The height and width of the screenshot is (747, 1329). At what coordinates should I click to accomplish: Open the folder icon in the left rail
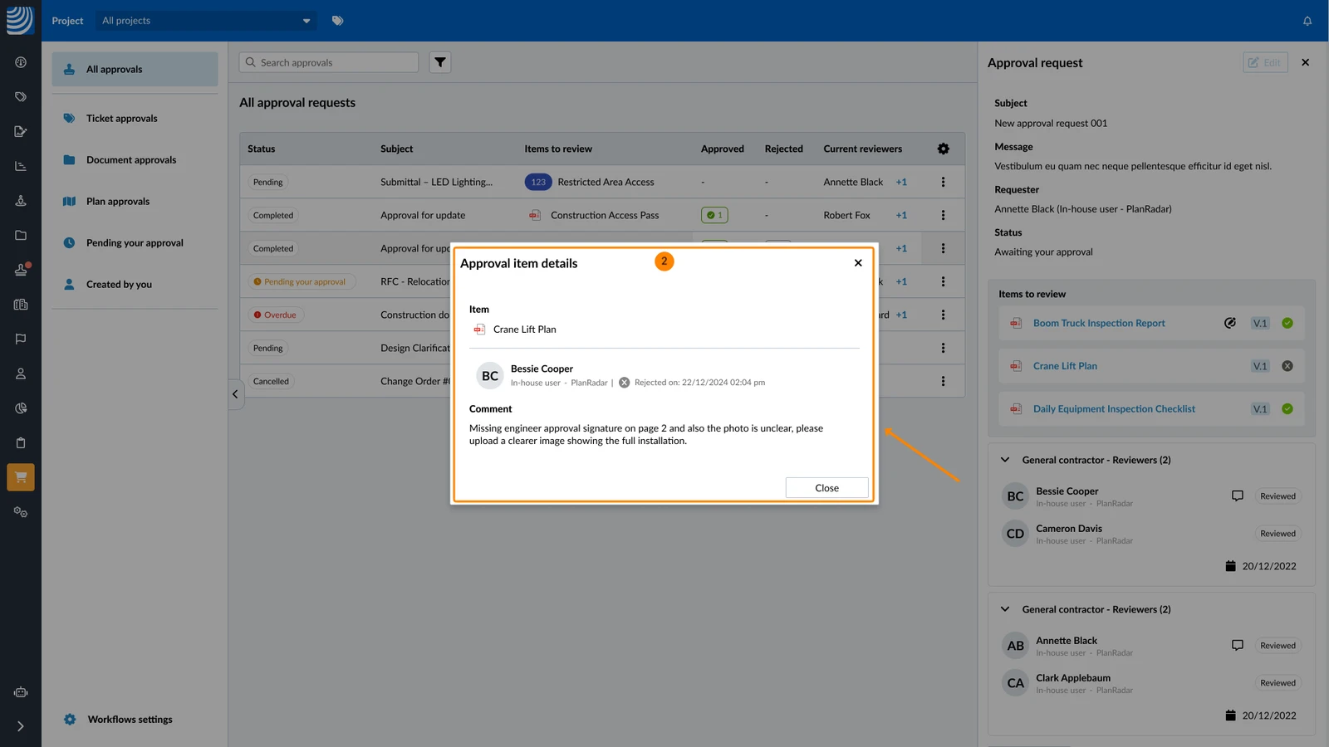point(21,235)
